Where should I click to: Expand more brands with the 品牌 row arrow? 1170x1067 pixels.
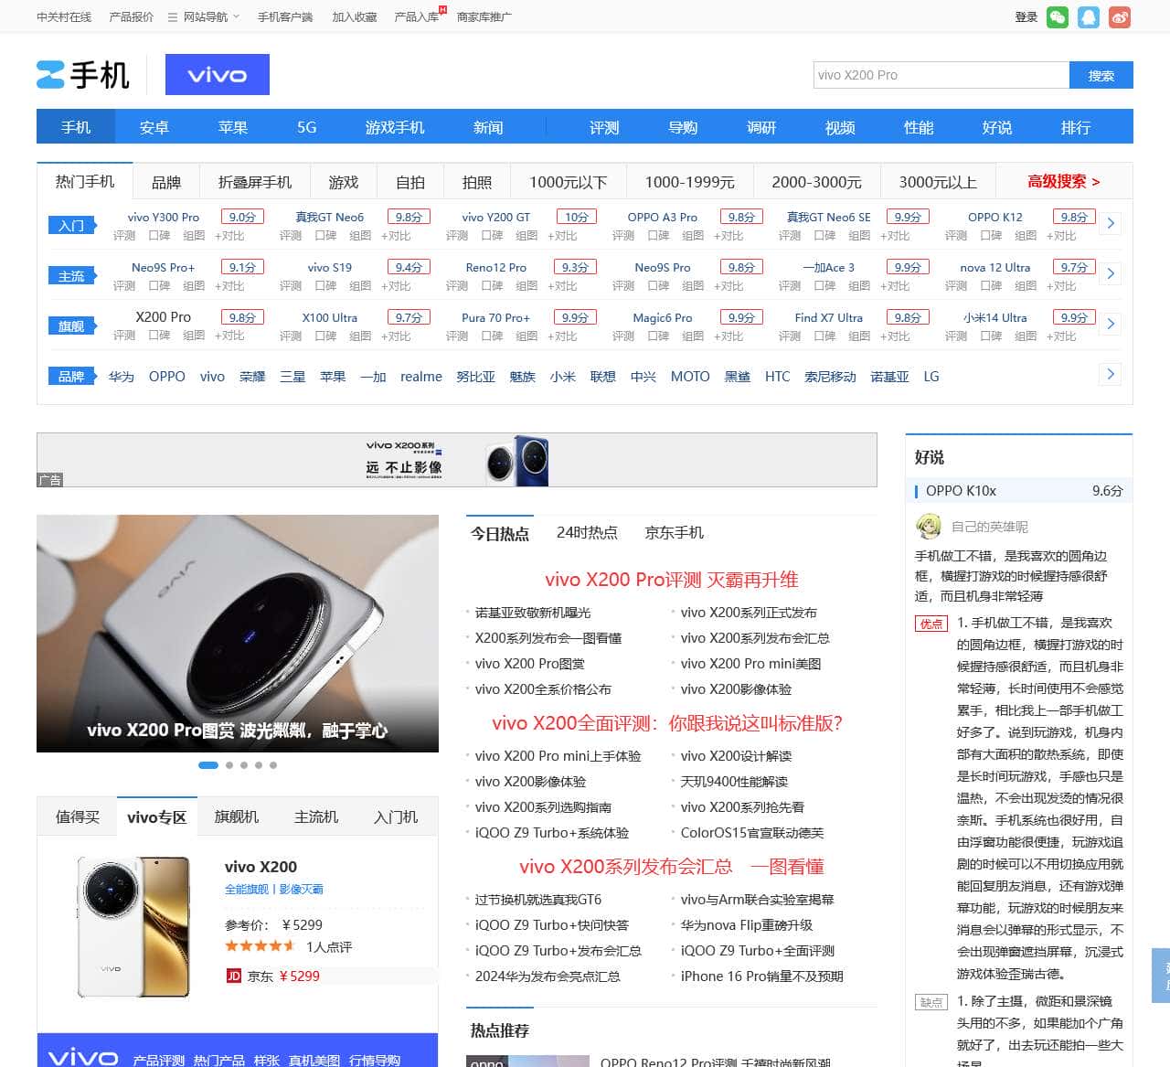tap(1111, 374)
